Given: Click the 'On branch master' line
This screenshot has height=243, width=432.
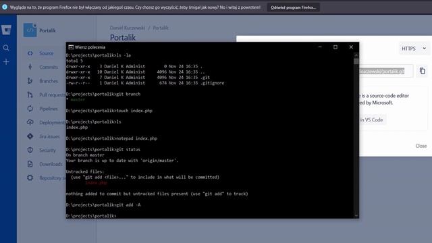Looking at the screenshot, I should 85,155.
